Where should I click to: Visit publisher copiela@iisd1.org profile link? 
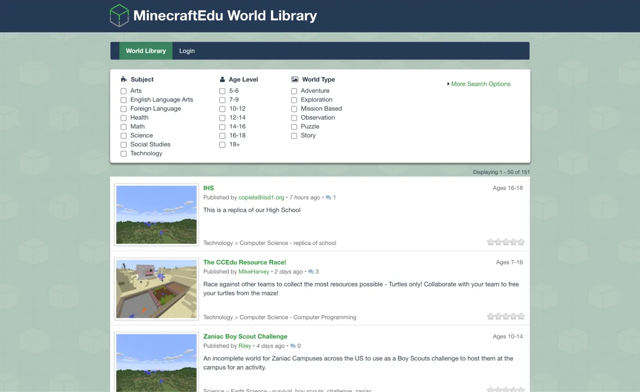tap(261, 198)
